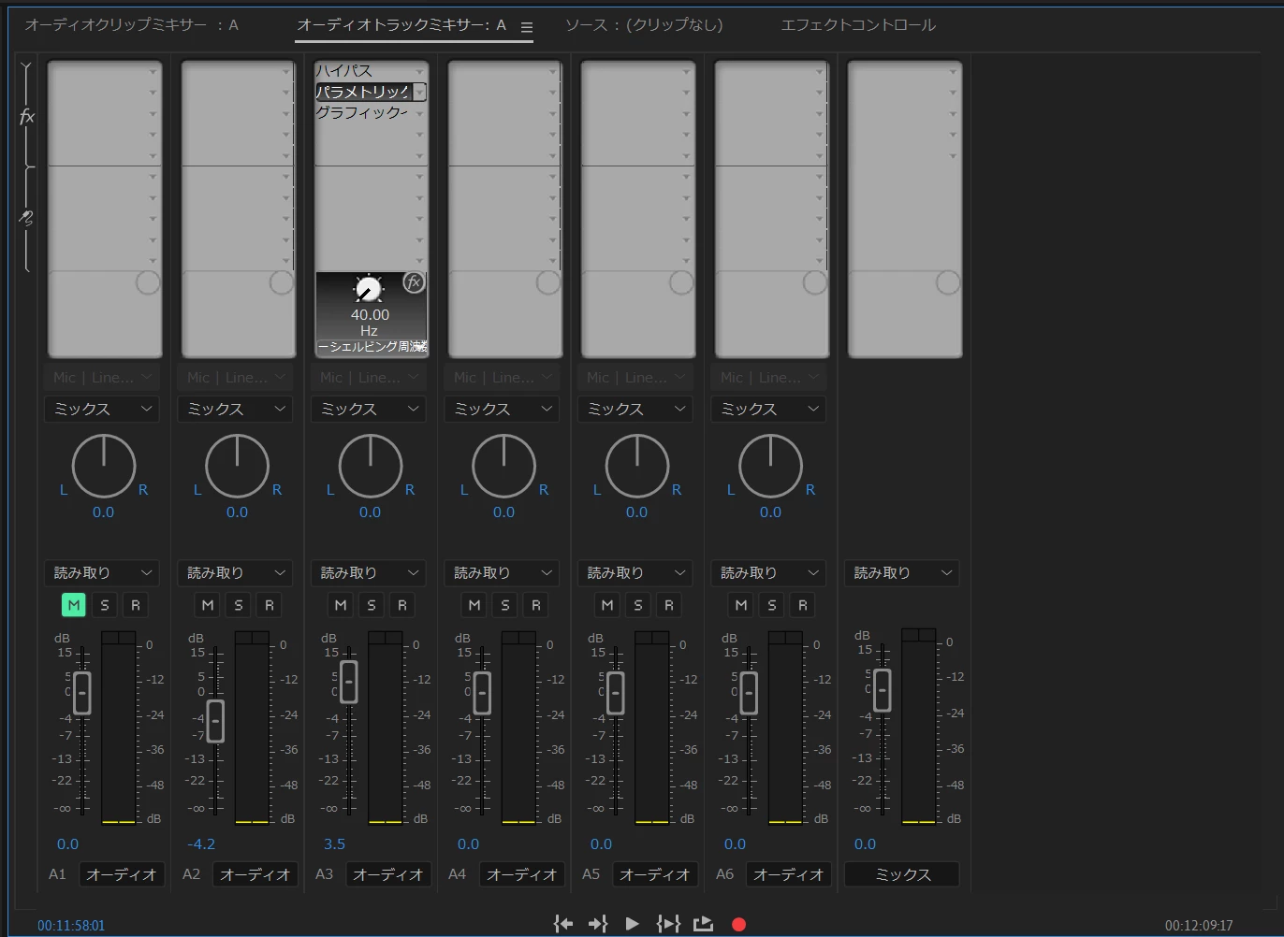Click Go to Out point transport icon

point(598,924)
